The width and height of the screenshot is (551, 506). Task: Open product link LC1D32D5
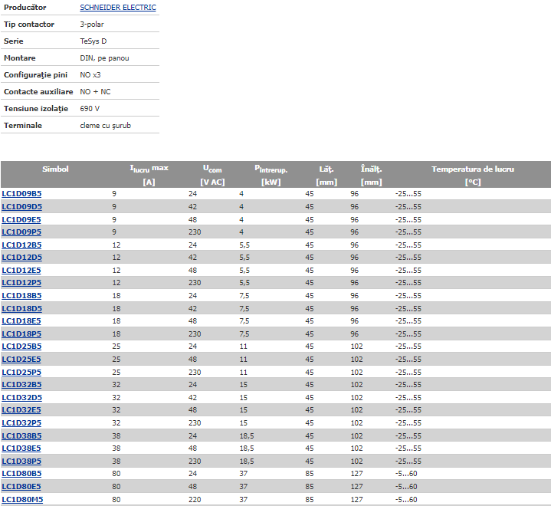pyautogui.click(x=21, y=398)
